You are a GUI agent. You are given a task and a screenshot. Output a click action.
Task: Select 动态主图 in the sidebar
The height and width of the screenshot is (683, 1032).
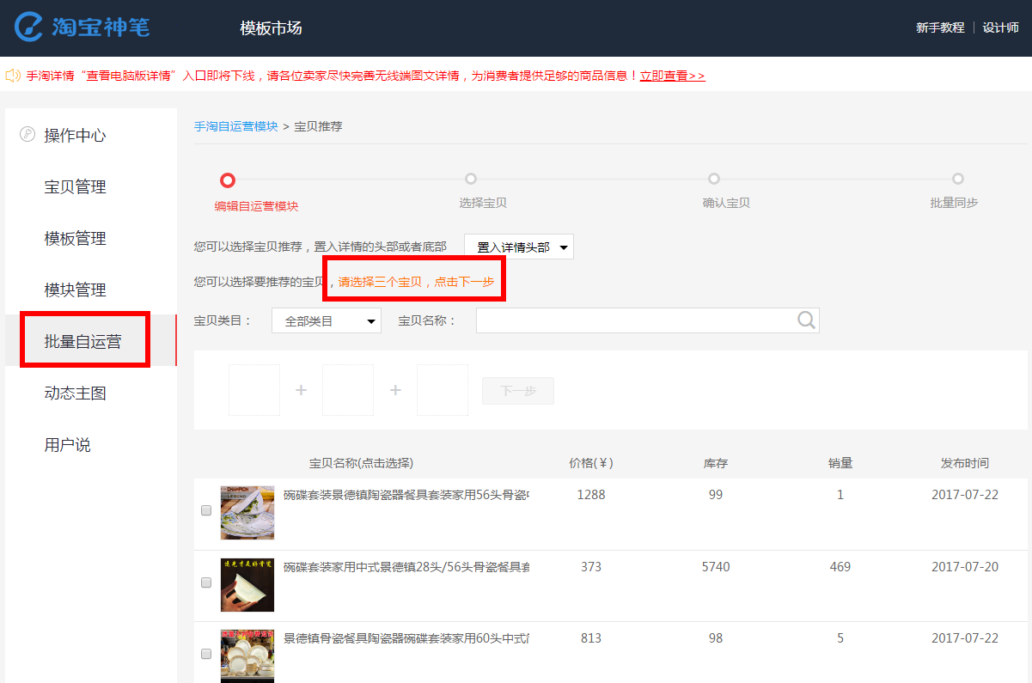tap(76, 393)
